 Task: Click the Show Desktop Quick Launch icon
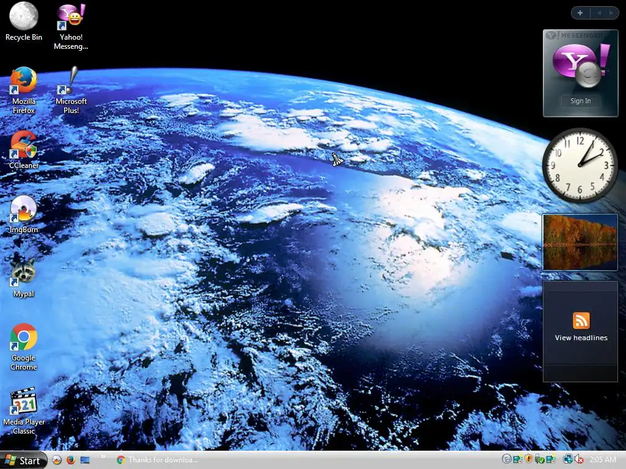pos(84,460)
